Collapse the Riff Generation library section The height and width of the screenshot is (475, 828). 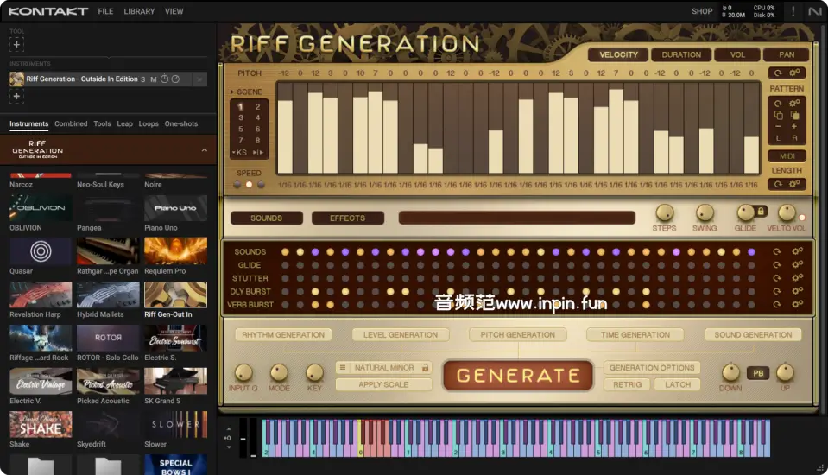(205, 150)
